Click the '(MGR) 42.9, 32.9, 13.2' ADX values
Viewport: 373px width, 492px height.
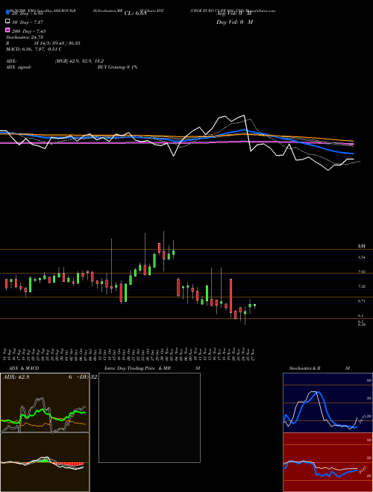pyautogui.click(x=79, y=61)
